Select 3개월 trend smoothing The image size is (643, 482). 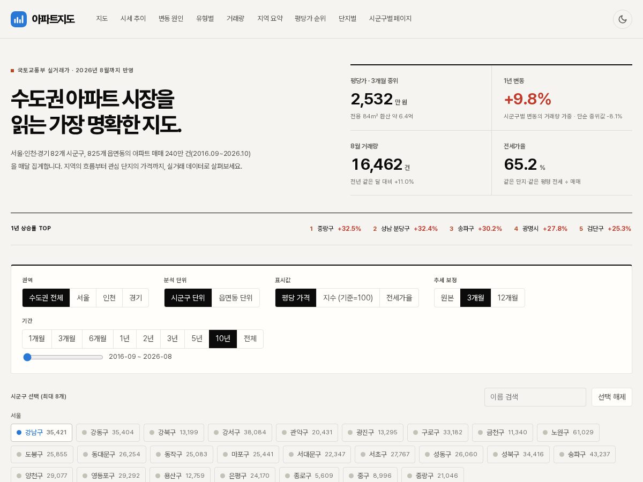[476, 298]
